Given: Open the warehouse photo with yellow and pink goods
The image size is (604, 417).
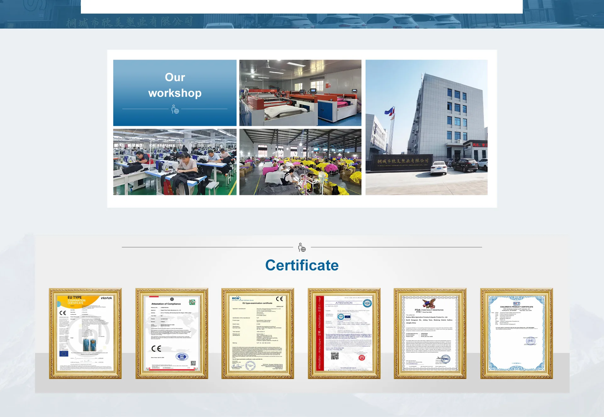Looking at the screenshot, I should coord(300,162).
